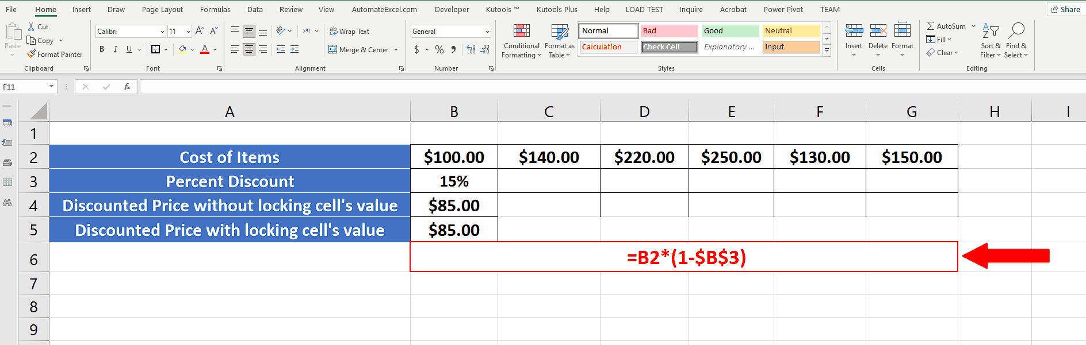The height and width of the screenshot is (345, 1086).
Task: Open the Calibri font name dropdown
Action: tap(162, 32)
